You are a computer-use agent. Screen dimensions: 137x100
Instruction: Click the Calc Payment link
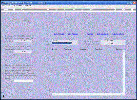(x=73, y=34)
